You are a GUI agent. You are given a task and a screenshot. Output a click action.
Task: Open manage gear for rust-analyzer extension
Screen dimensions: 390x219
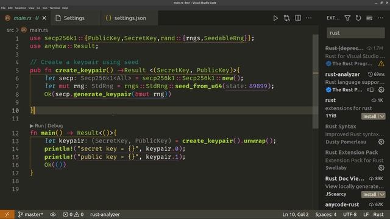(381, 90)
